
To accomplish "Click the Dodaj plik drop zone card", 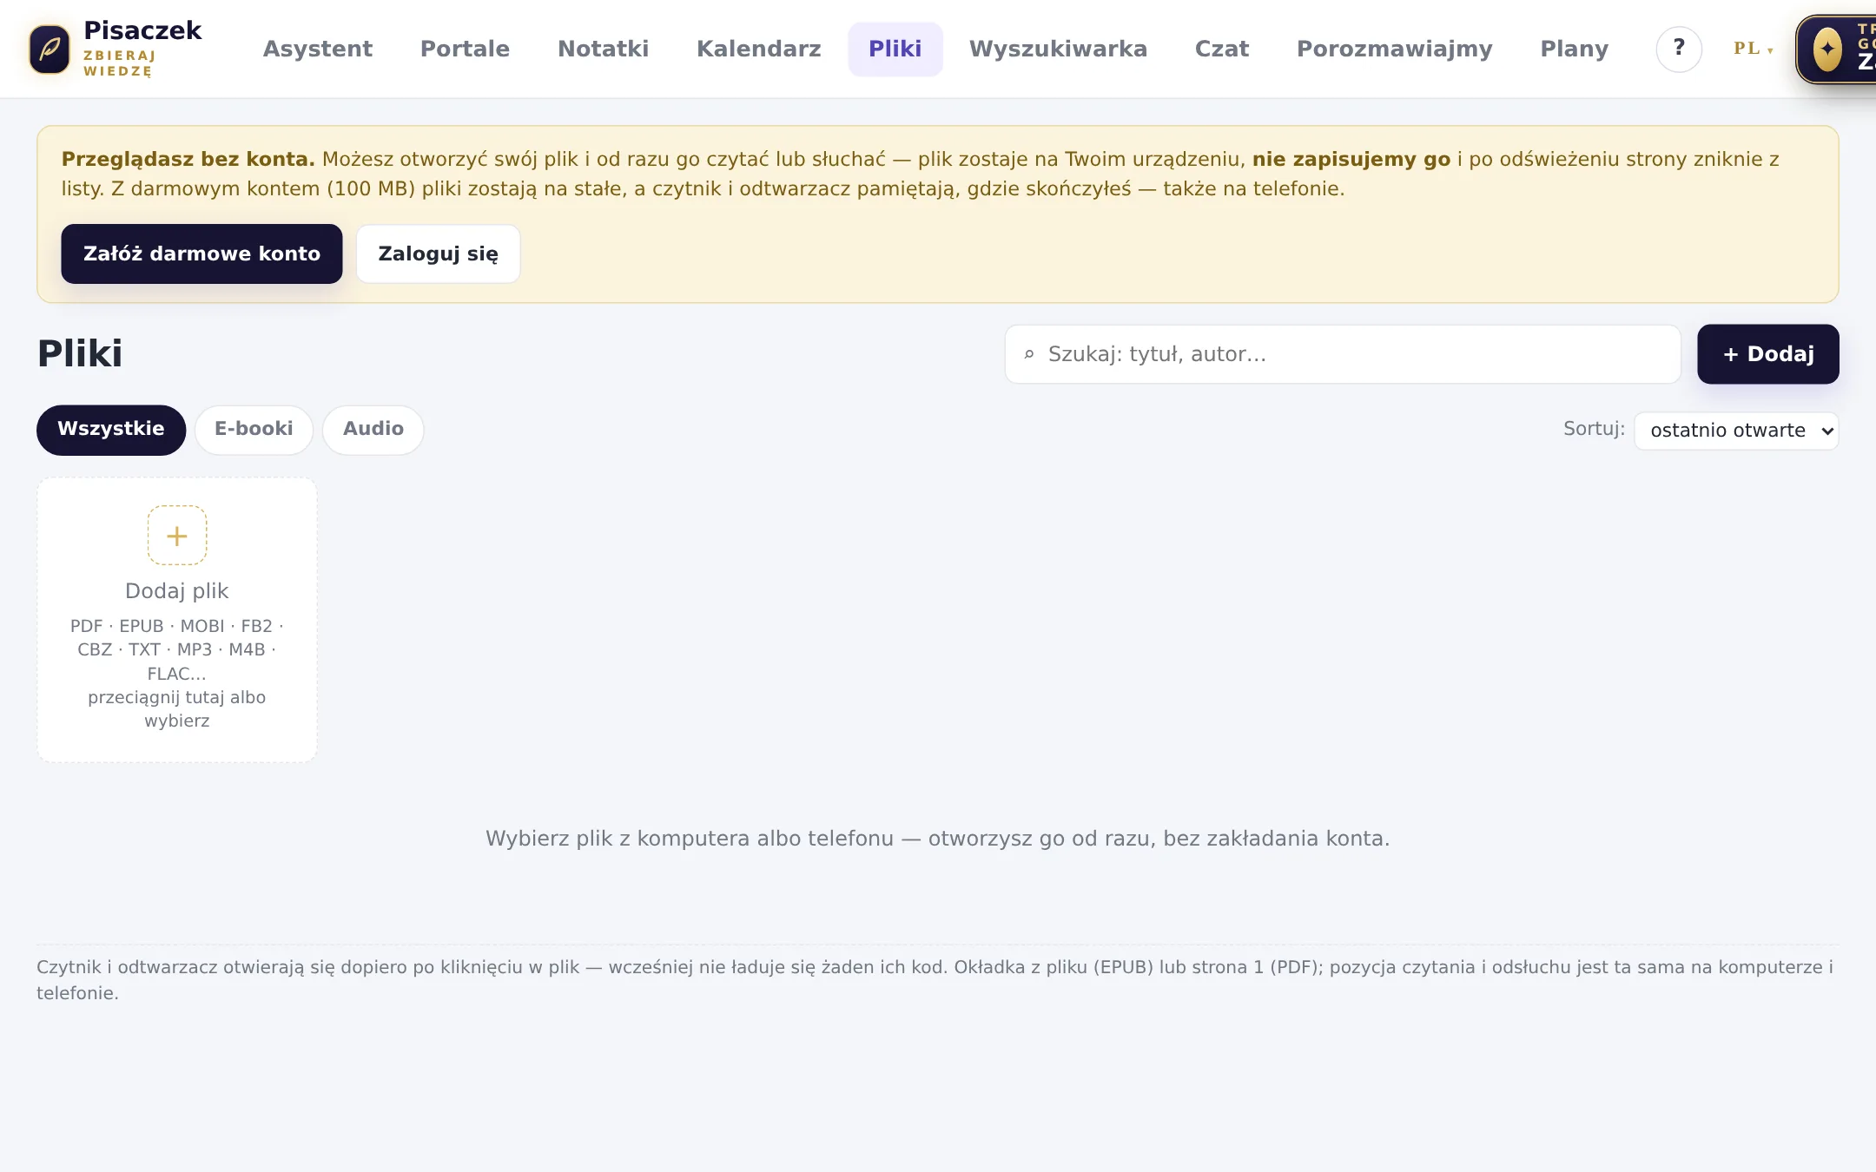I will point(177,620).
